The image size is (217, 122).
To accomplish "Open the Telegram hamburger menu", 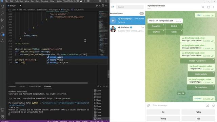I will 112,7.
